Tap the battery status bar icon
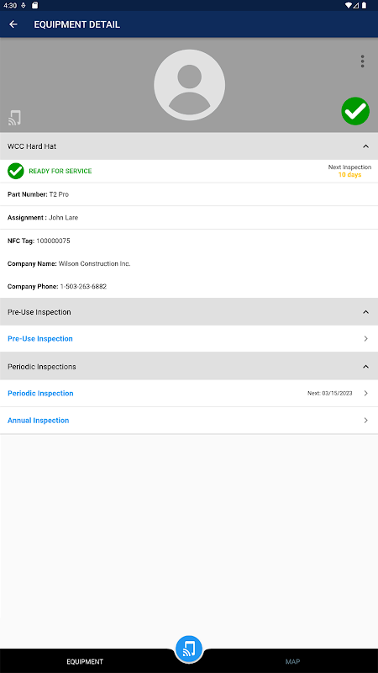Screen dimensions: 378x673 pyautogui.click(x=365, y=5)
